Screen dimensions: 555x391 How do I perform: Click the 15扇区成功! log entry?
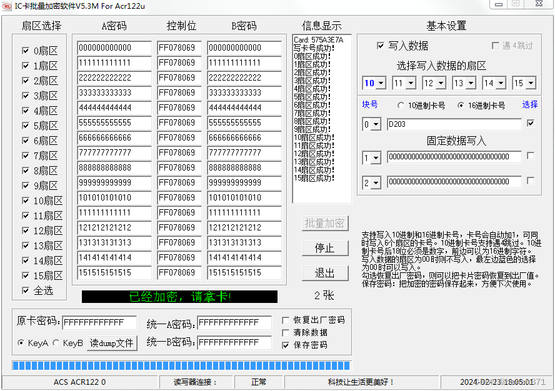[x=314, y=178]
